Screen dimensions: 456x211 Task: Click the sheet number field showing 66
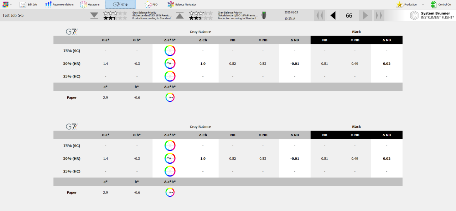349,15
